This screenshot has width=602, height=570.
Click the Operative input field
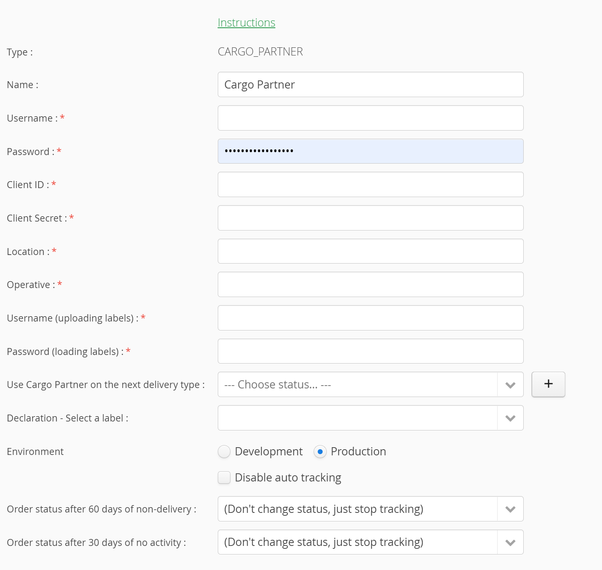[370, 284]
